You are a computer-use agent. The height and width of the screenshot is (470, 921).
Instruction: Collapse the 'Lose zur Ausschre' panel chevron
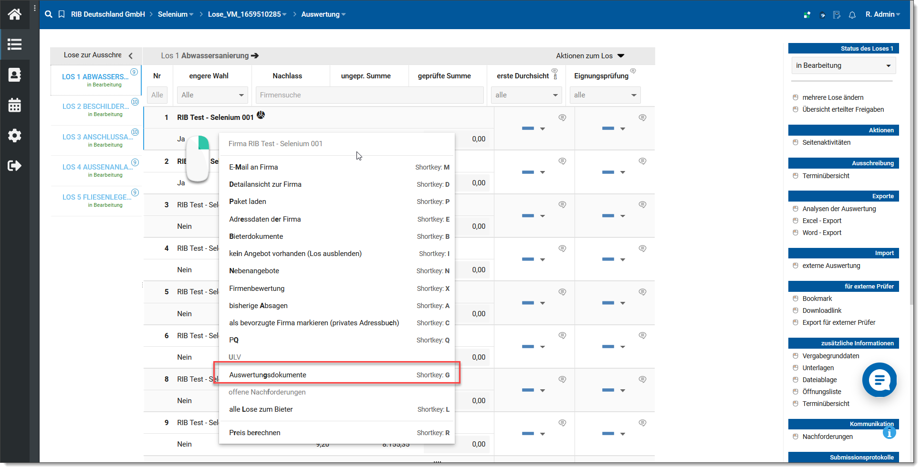click(x=131, y=56)
